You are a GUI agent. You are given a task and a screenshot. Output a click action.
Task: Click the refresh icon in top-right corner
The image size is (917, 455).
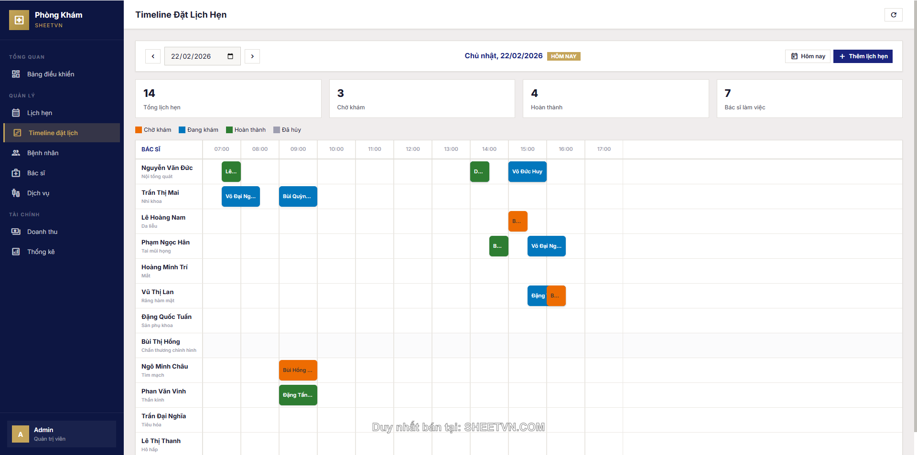893,15
